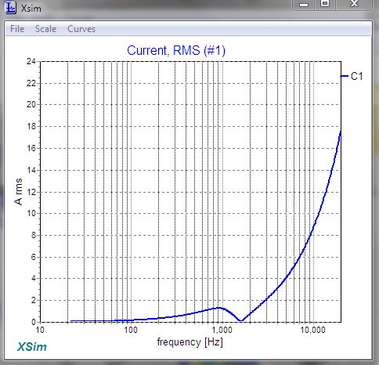Open the Curves menu
Screen dimensions: 379x365
[x=81, y=29]
